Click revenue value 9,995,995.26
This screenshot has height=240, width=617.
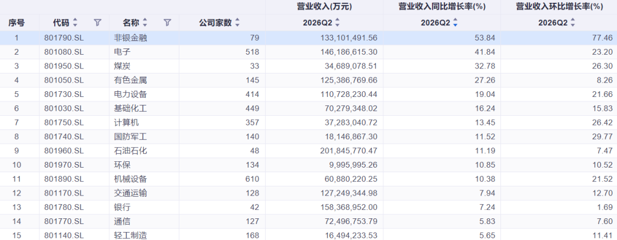click(x=354, y=165)
